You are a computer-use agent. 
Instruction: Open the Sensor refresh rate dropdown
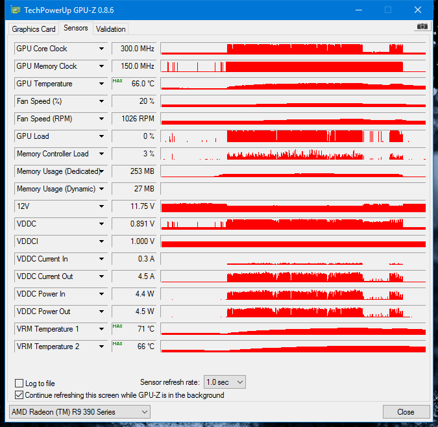pos(225,382)
